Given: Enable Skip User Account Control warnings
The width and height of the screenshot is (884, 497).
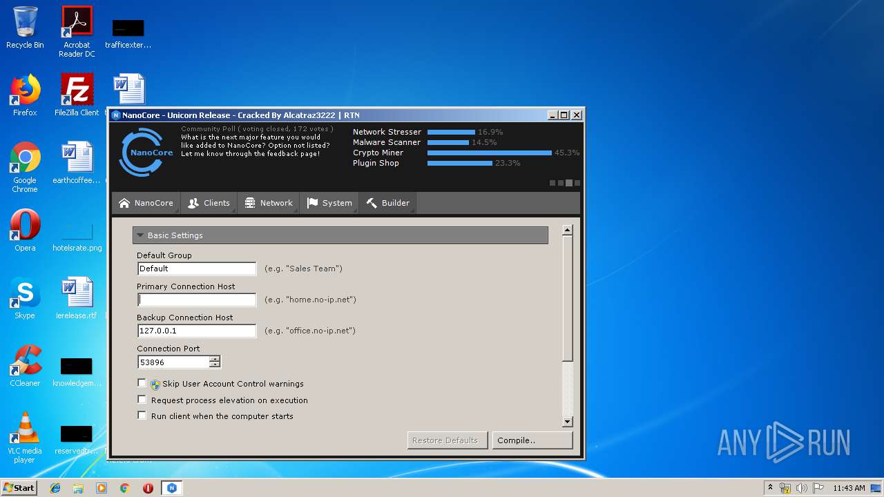Looking at the screenshot, I should pos(142,383).
